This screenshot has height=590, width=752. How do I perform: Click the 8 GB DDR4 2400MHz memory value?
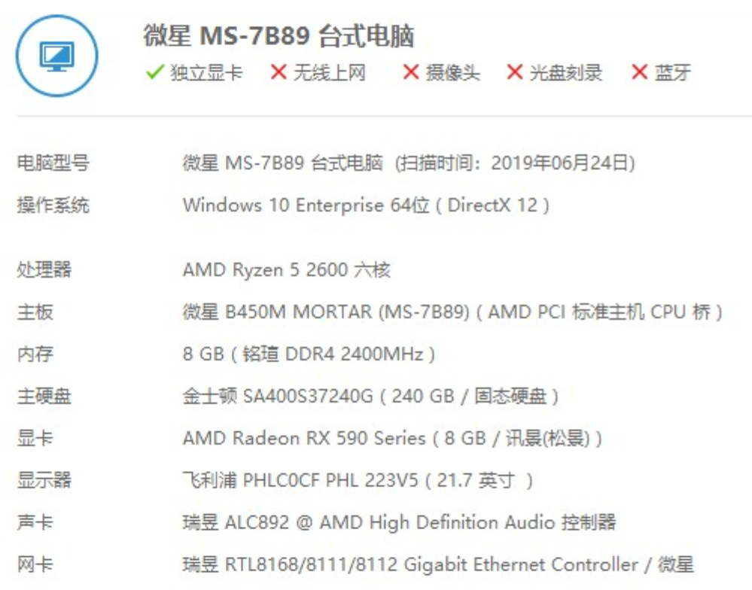coord(309,354)
